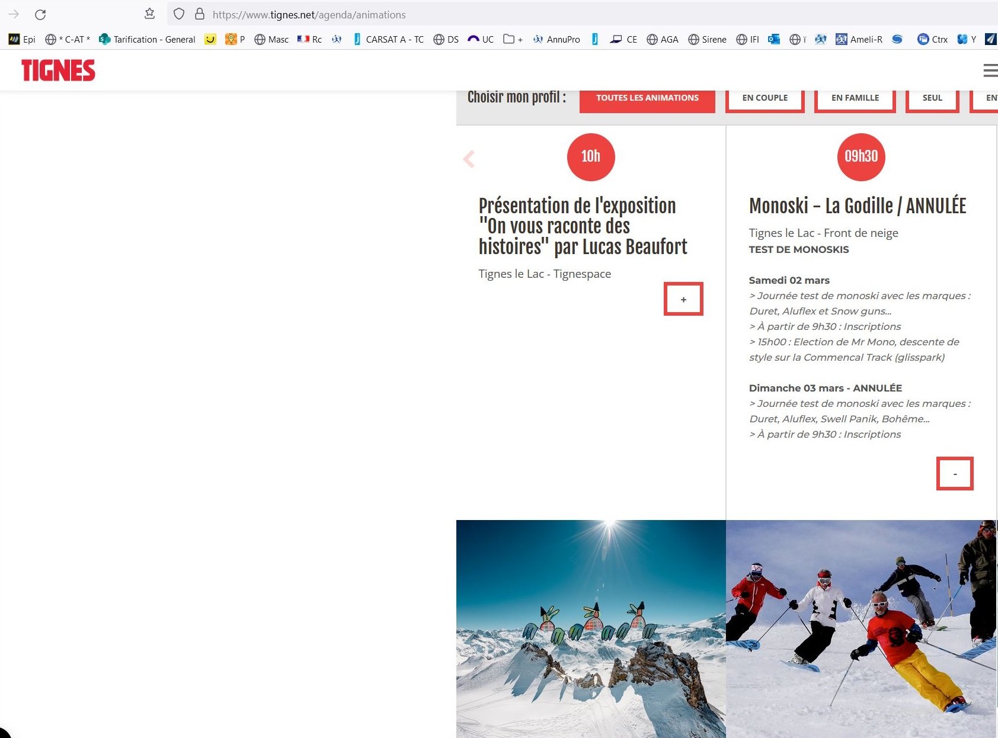Open the Outlook bookmark icon
998x738 pixels.
[x=773, y=39]
